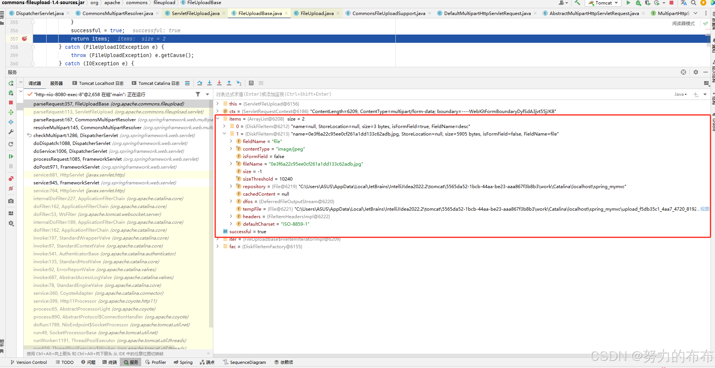Open the TODO tool window

(65, 362)
